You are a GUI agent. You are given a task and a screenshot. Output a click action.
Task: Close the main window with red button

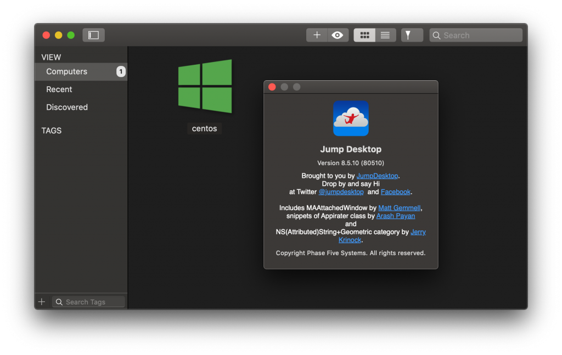pos(46,35)
